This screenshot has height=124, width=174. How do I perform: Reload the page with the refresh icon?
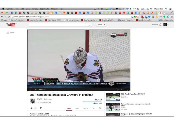pos(9,17)
